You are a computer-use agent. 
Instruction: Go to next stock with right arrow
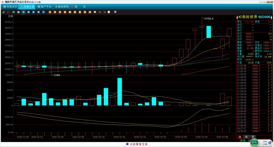pos(271,17)
